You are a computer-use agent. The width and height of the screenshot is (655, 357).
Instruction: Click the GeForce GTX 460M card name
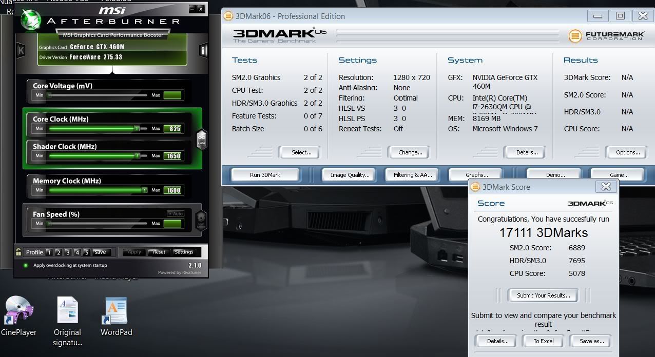point(97,47)
